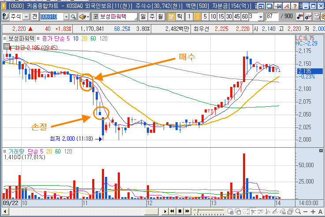The height and width of the screenshot is (217, 325).
Task: Click the stock type icon left of 주식
Action: click(x=6, y=17)
